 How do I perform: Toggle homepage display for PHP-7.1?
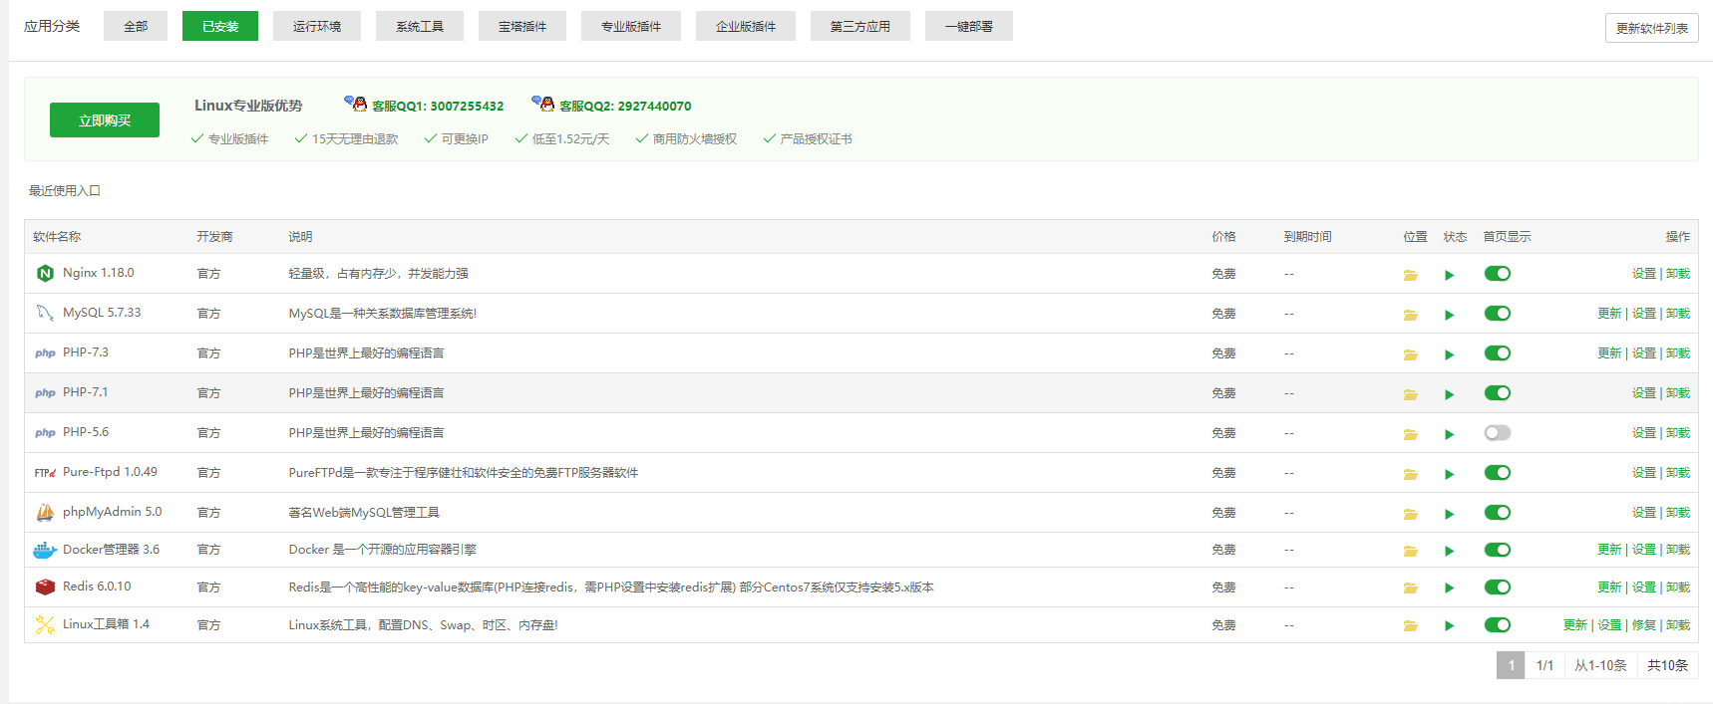[x=1498, y=392]
